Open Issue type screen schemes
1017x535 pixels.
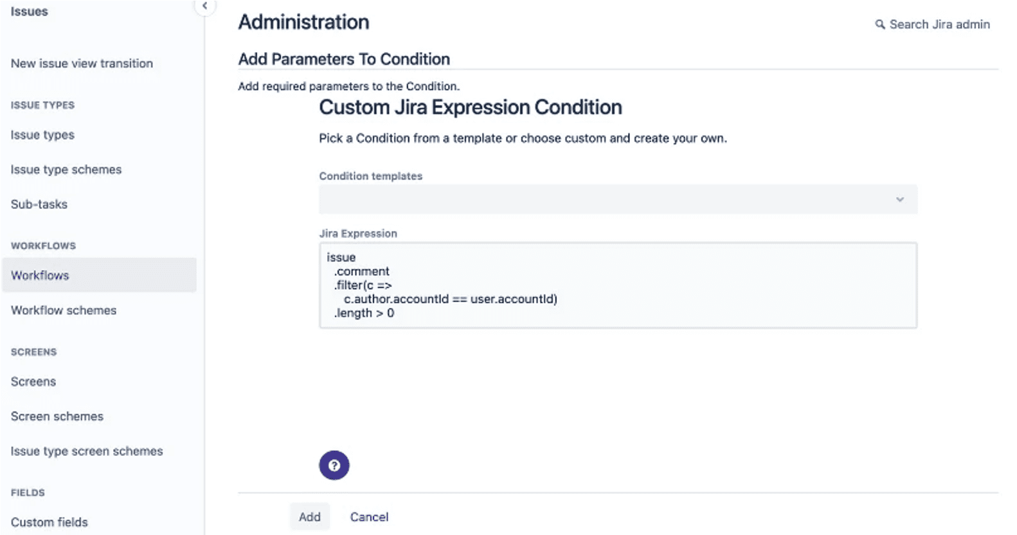[86, 451]
